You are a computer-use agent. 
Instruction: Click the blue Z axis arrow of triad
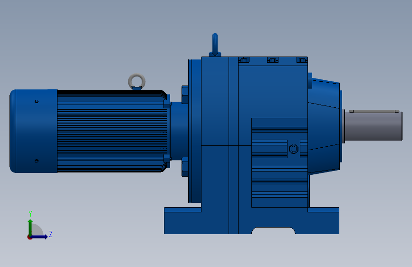click(x=39, y=237)
